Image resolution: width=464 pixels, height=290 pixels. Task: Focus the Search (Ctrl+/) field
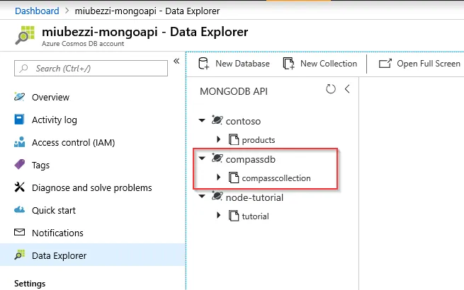91,69
